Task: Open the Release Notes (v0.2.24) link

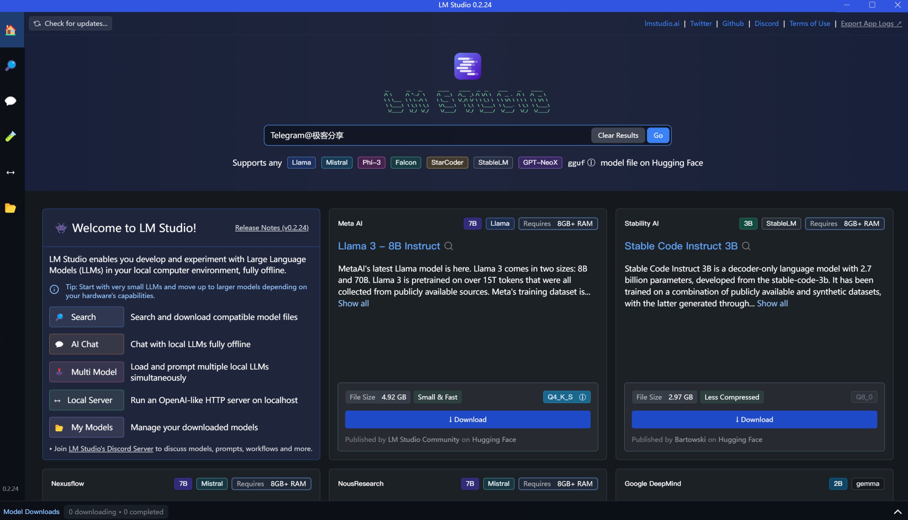Action: [272, 228]
